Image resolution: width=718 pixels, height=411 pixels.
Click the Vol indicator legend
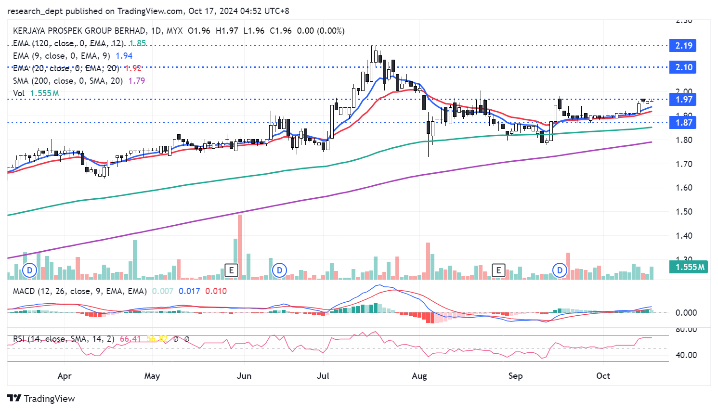pos(19,93)
